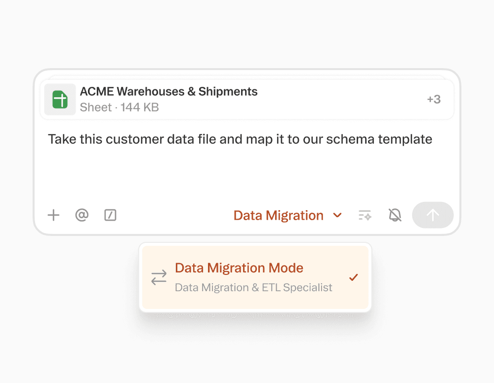Mention a resource with the @ icon
The image size is (494, 383).
pos(82,215)
